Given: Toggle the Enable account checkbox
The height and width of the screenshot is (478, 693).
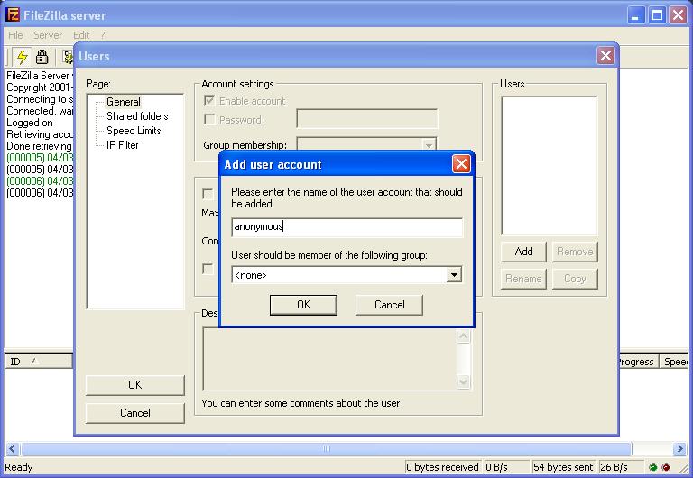Looking at the screenshot, I should [x=209, y=100].
